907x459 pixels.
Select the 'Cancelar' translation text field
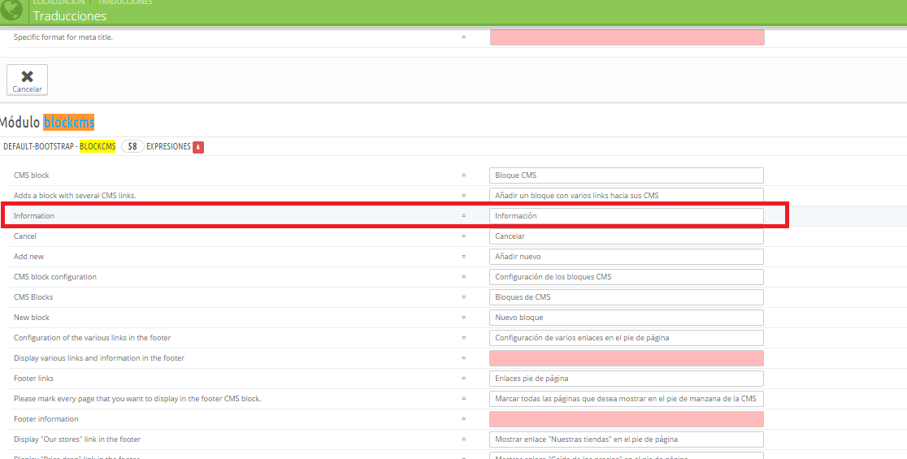[627, 236]
